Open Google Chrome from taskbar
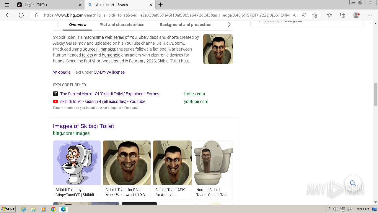The height and width of the screenshot is (213, 378). 53,209
